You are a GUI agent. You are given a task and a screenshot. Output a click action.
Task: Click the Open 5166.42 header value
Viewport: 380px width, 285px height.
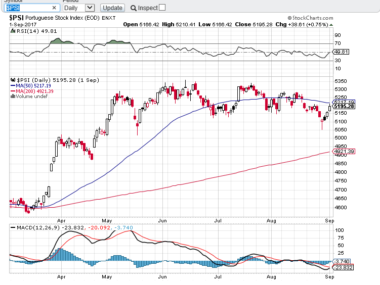pyautogui.click(x=141, y=24)
